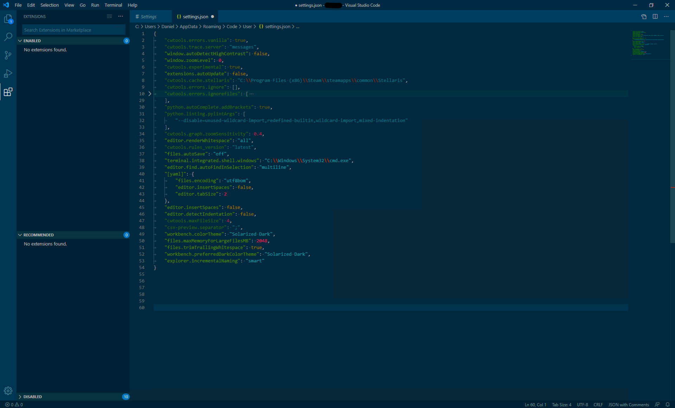This screenshot has width=675, height=408.
Task: Open the Run and Debug view icon
Action: coord(8,74)
